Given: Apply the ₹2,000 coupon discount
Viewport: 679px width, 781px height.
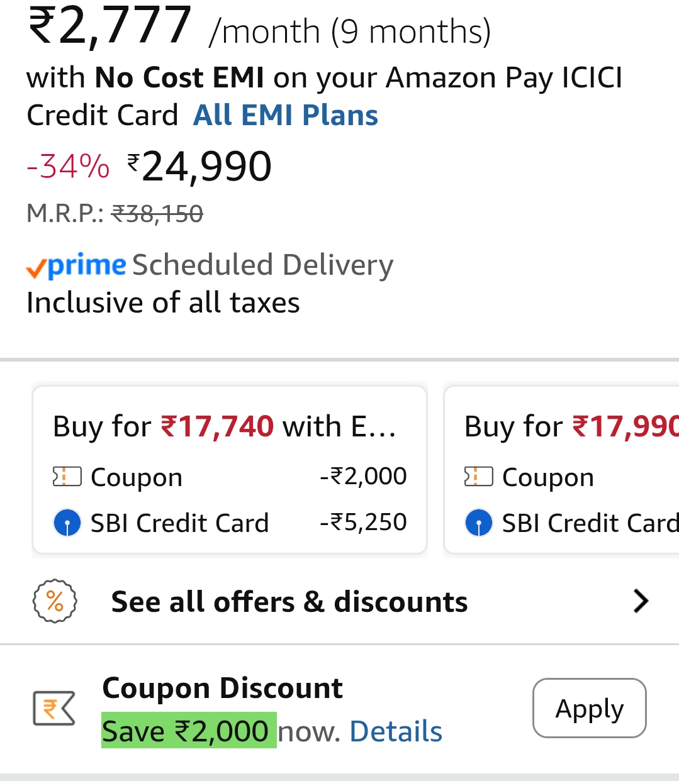Looking at the screenshot, I should [x=589, y=708].
